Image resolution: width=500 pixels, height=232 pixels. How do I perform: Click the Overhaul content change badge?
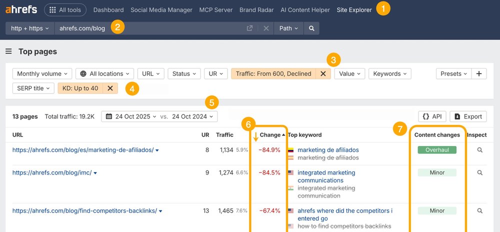[x=437, y=150]
